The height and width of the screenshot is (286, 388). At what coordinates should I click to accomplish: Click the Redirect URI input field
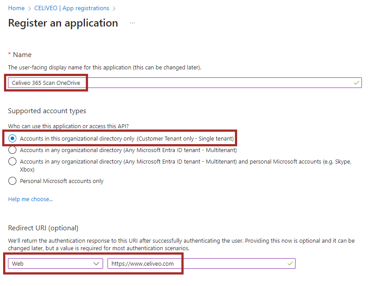[195, 263]
